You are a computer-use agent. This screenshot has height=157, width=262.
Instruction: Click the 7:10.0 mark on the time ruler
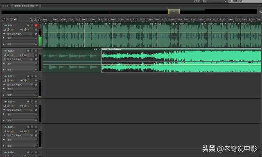(128, 20)
